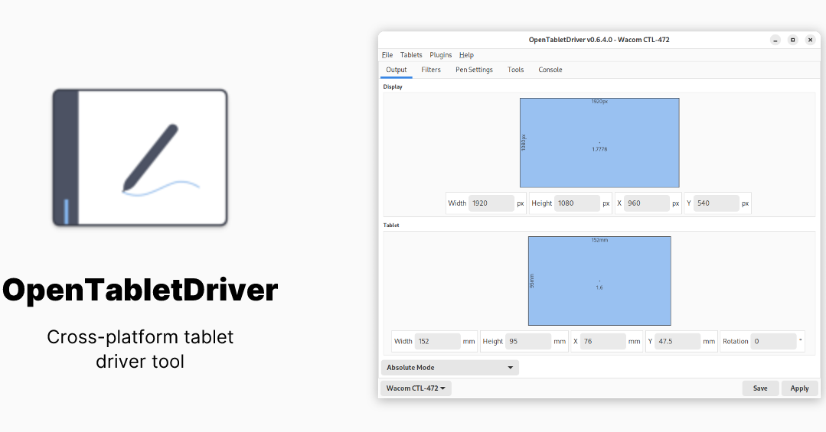This screenshot has height=432, width=826.
Task: Click the 1.6 aspect ratio label in tablet area
Action: point(599,287)
